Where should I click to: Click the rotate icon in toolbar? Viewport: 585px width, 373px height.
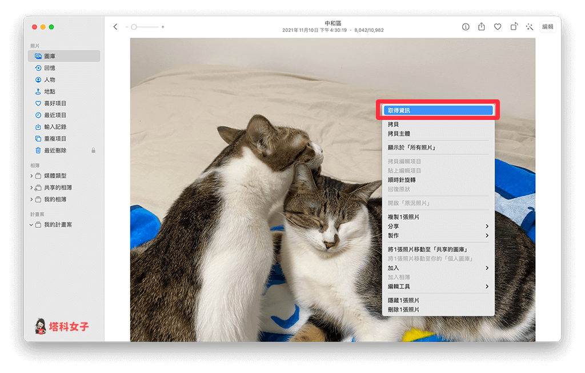tap(514, 26)
